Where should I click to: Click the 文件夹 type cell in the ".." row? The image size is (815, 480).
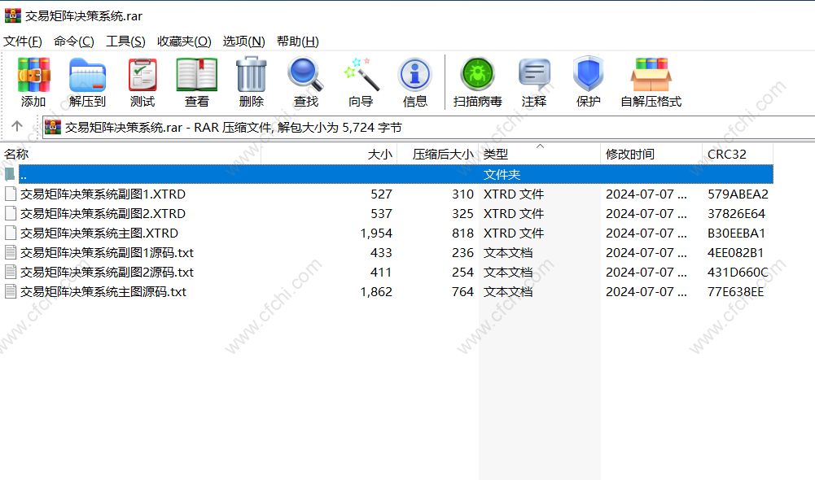(x=502, y=175)
